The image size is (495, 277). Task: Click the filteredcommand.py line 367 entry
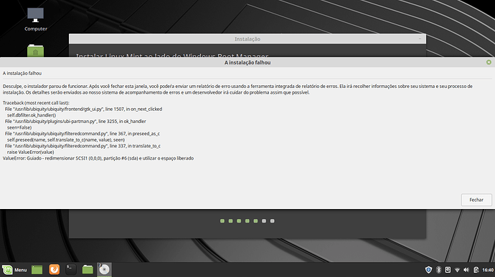click(x=82, y=134)
